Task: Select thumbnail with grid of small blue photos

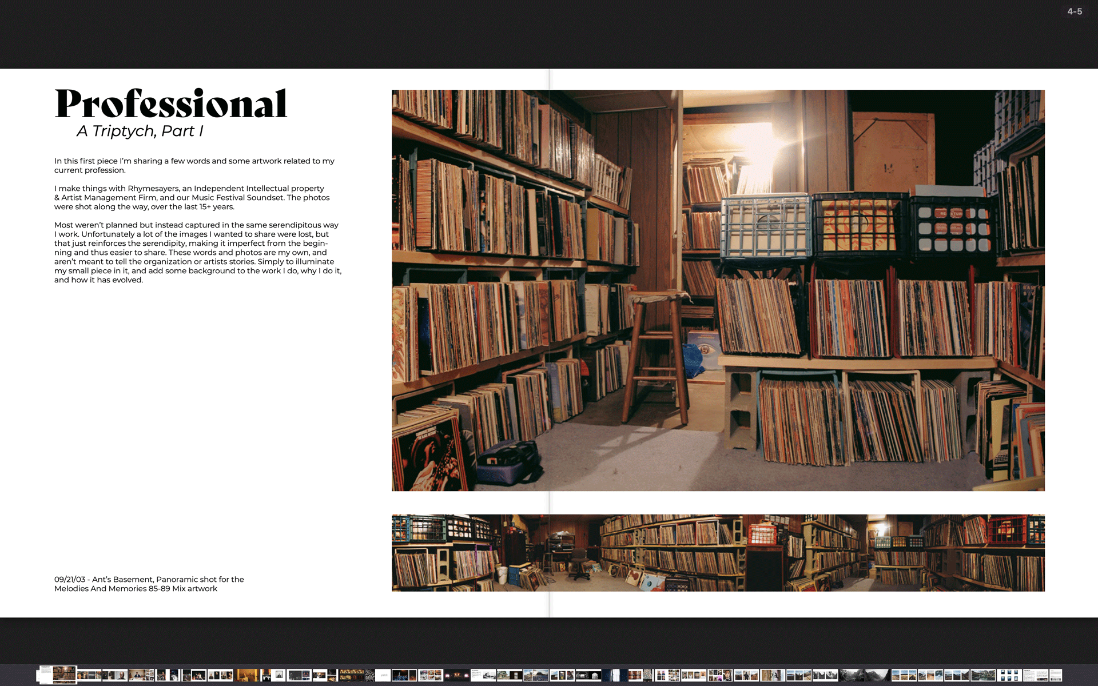Action: point(1009,676)
